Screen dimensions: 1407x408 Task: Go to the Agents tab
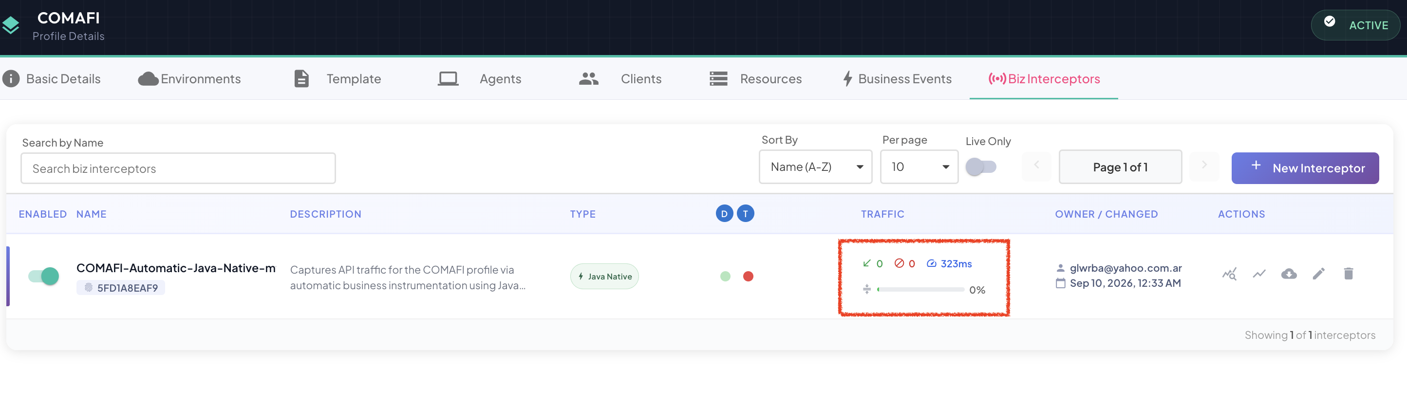click(x=480, y=79)
